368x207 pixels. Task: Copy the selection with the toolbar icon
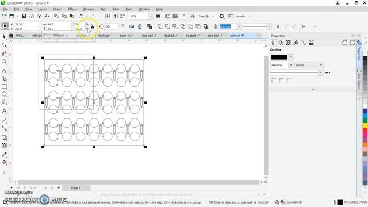(x=64, y=16)
